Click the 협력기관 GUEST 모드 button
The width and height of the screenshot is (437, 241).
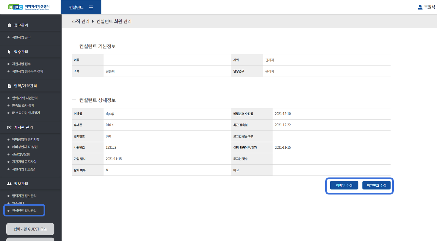tap(30, 229)
